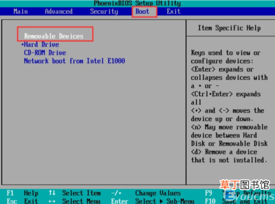The image size is (275, 204).
Task: Click the Enter Select Sub-Menu hint
Action: coord(153,201)
